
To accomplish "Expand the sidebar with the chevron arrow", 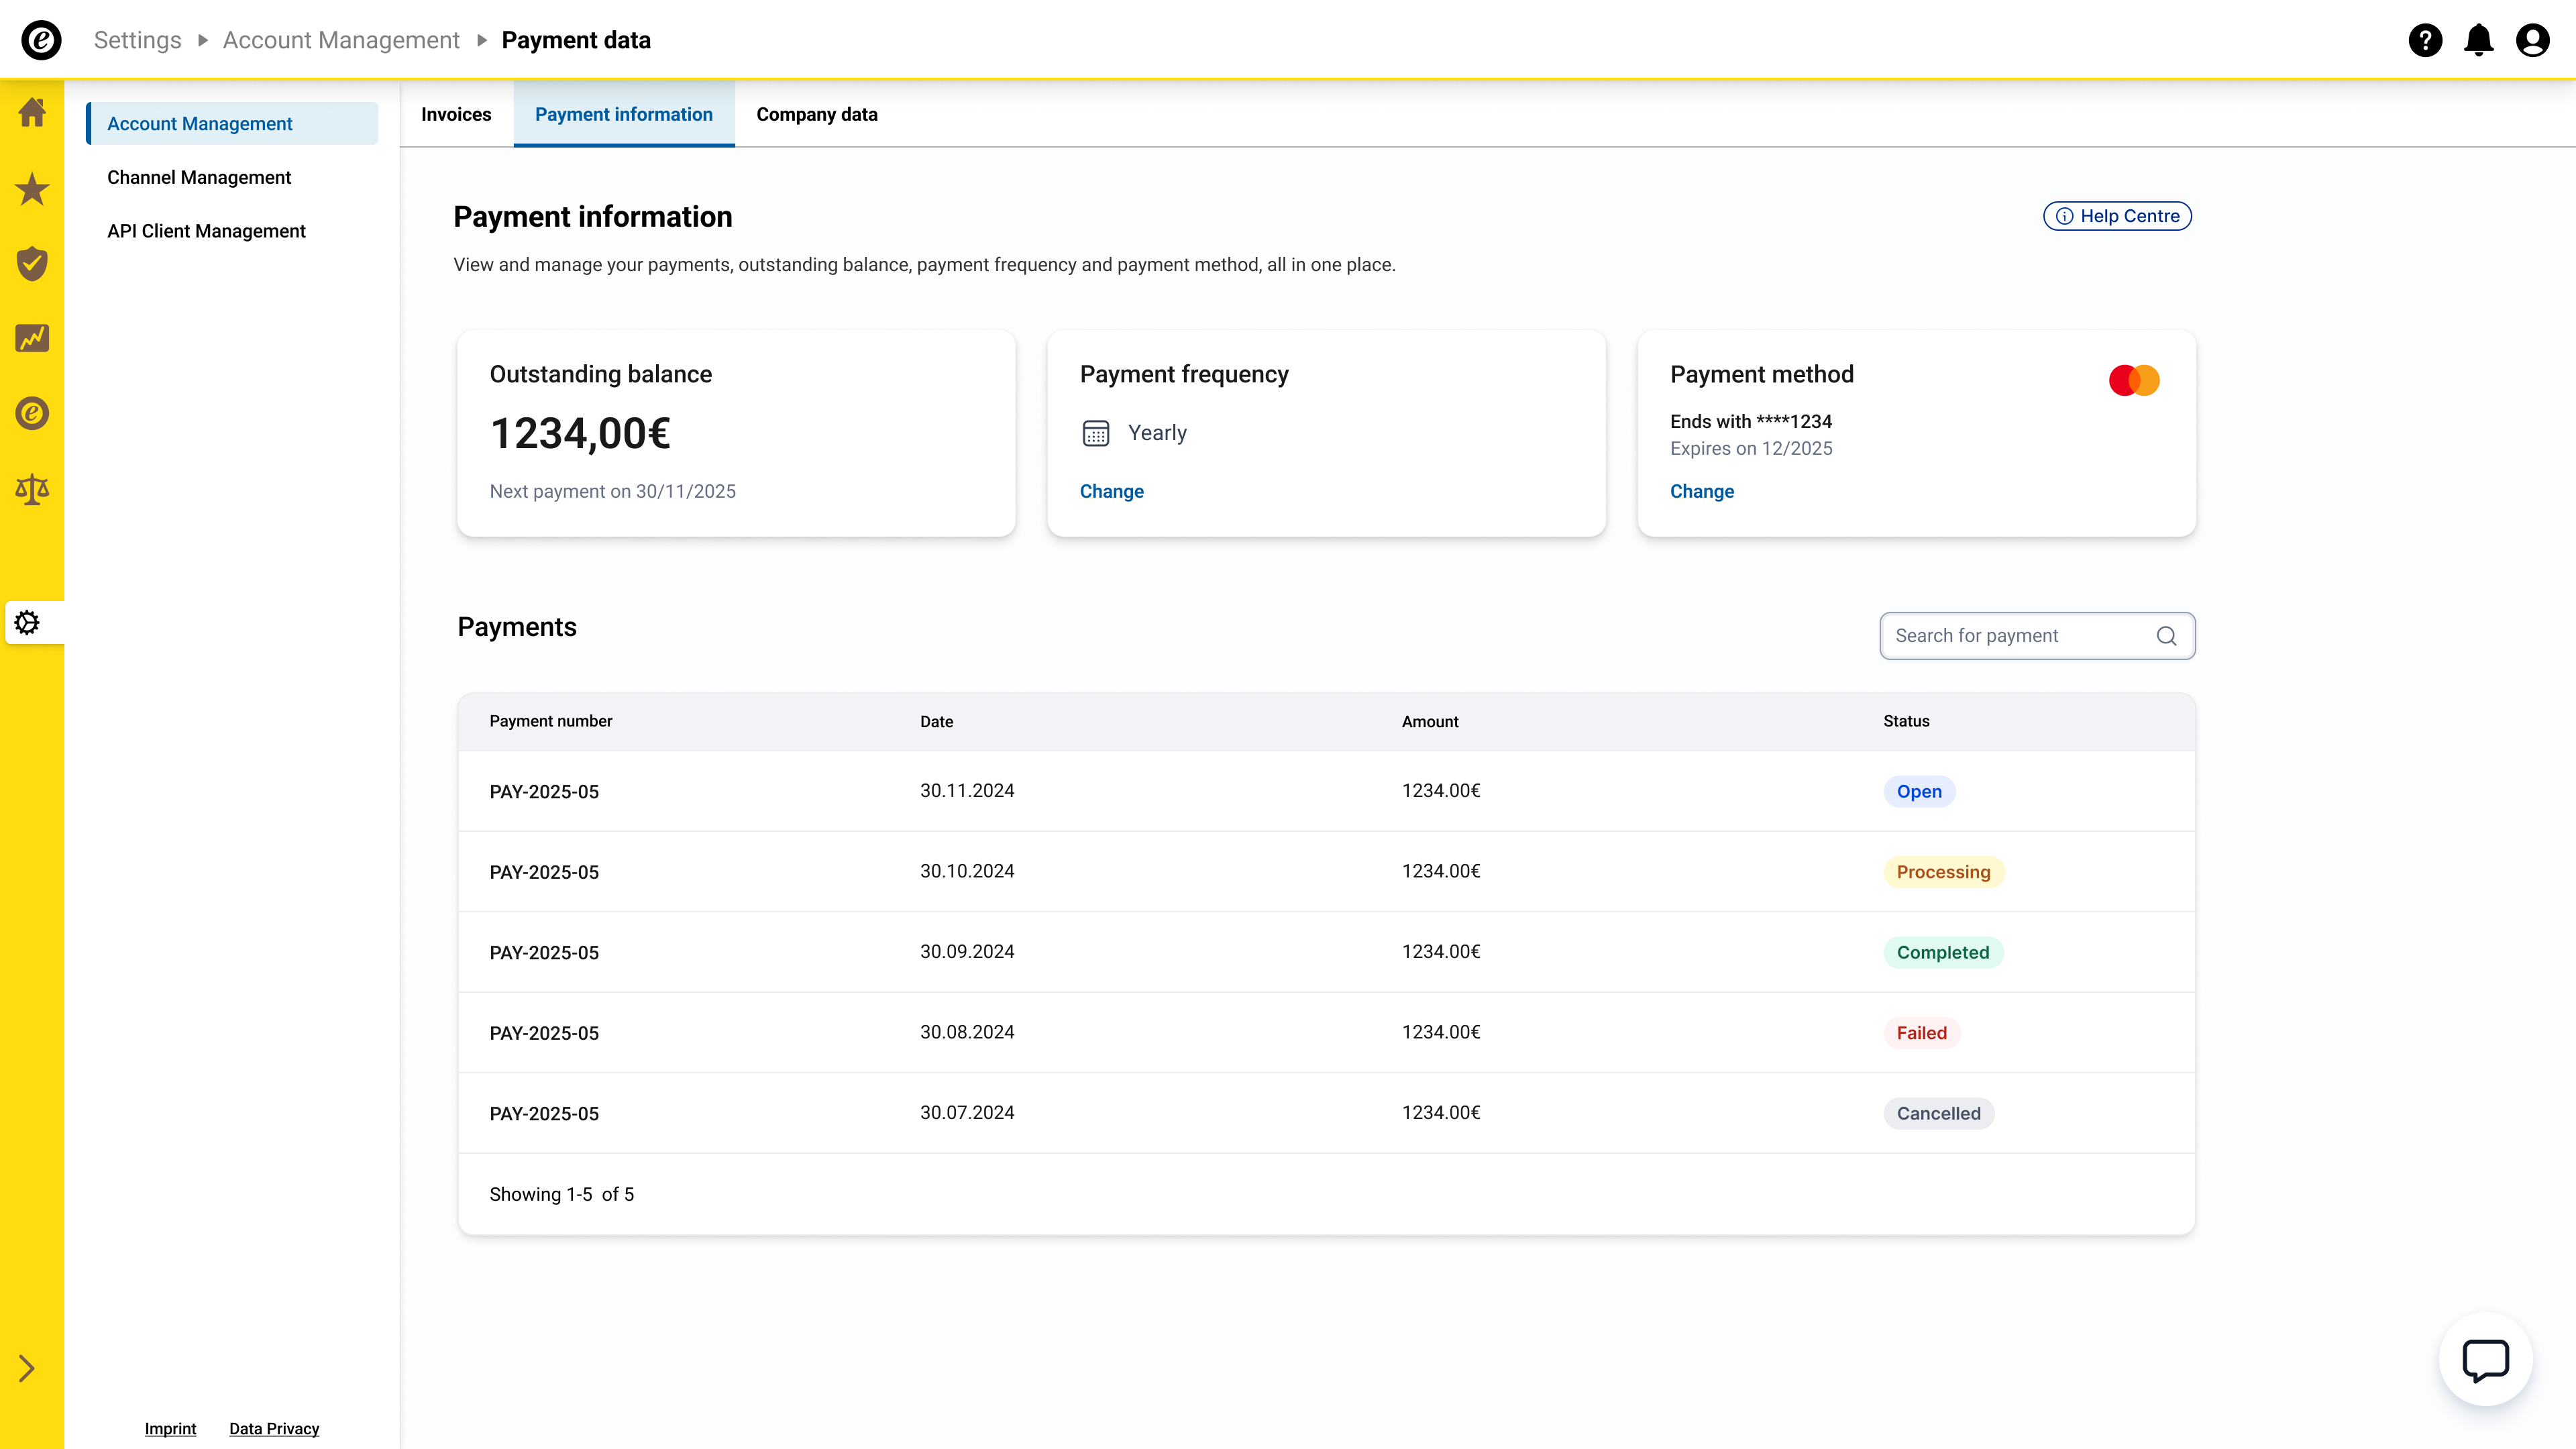I will coord(27,1368).
